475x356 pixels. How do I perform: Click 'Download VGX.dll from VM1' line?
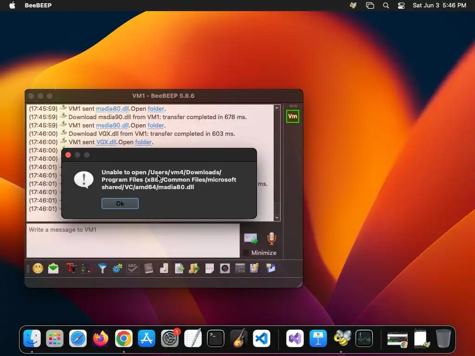tap(152, 134)
